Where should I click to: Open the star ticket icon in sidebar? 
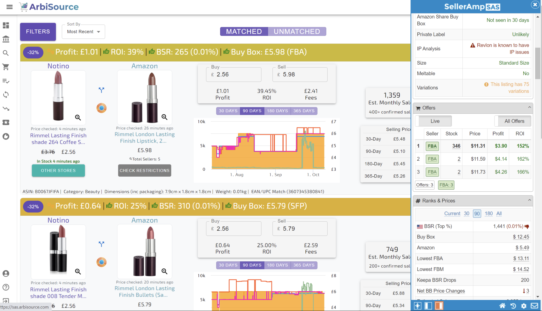(6, 122)
